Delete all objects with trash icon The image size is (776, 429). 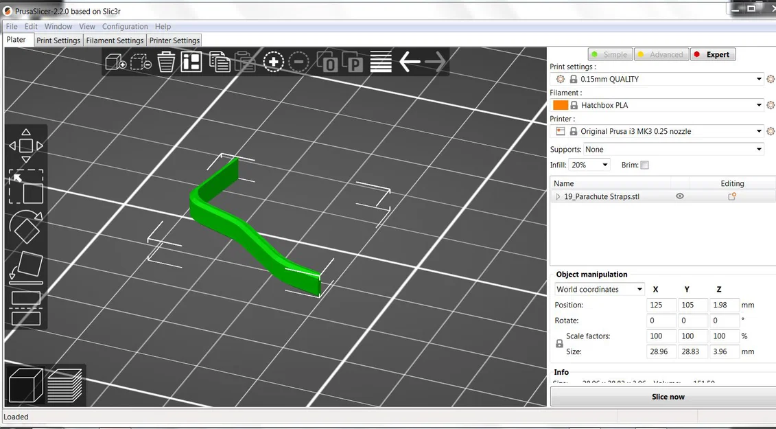pos(166,62)
